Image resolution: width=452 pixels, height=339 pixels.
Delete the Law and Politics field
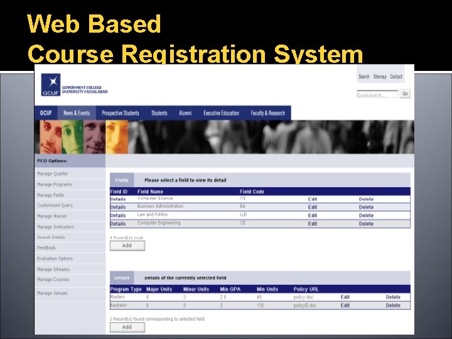pos(366,215)
